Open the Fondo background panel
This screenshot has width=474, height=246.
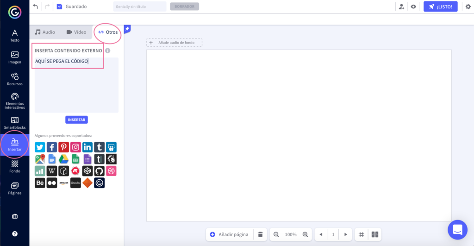[15, 166]
